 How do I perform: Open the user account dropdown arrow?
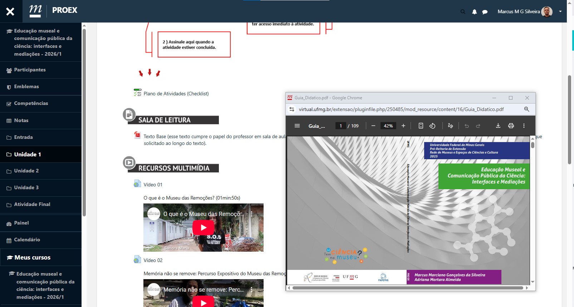click(560, 11)
